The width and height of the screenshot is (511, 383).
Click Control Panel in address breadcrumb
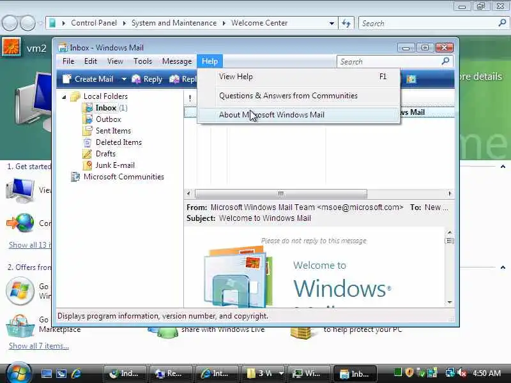[x=94, y=23]
